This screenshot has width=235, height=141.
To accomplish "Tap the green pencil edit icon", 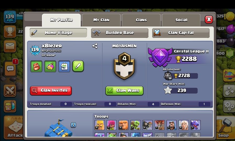I will click(x=78, y=66).
